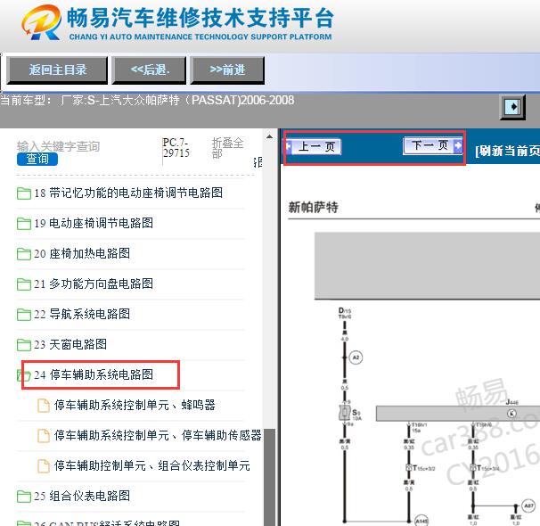Select 18 带记忆功能的电动座椅调节电路图 entry

coord(128,193)
